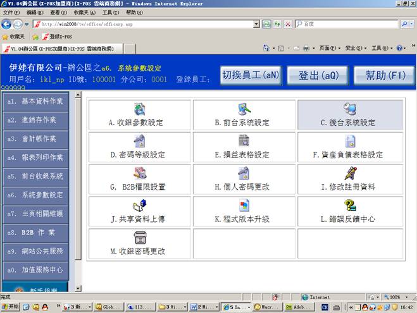Open the 收藏夹(A) menu
417x313 pixels.
coord(84,13)
